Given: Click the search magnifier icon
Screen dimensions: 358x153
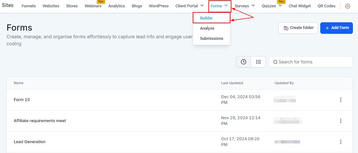Looking at the screenshot, I should click(x=275, y=62).
